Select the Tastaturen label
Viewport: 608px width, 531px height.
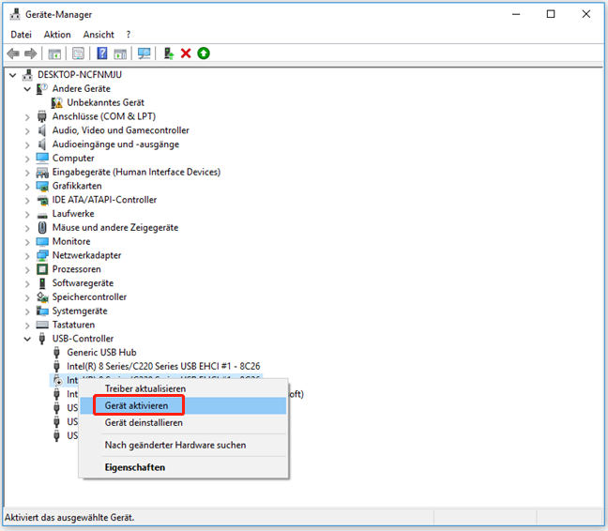(73, 325)
